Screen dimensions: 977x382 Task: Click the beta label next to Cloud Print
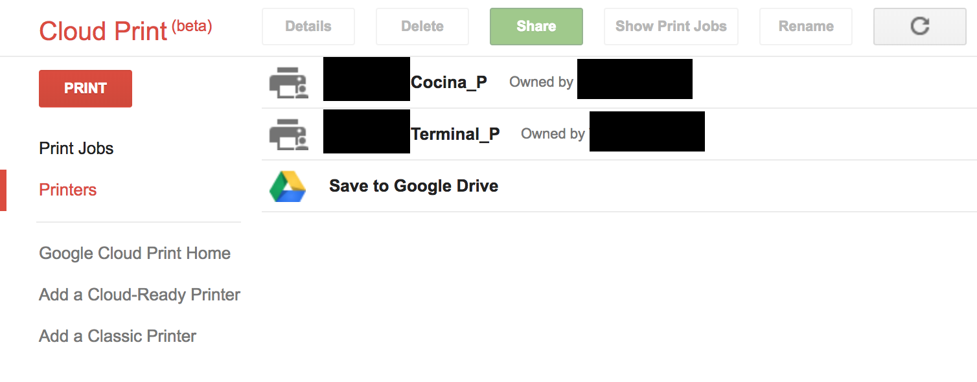tap(194, 25)
